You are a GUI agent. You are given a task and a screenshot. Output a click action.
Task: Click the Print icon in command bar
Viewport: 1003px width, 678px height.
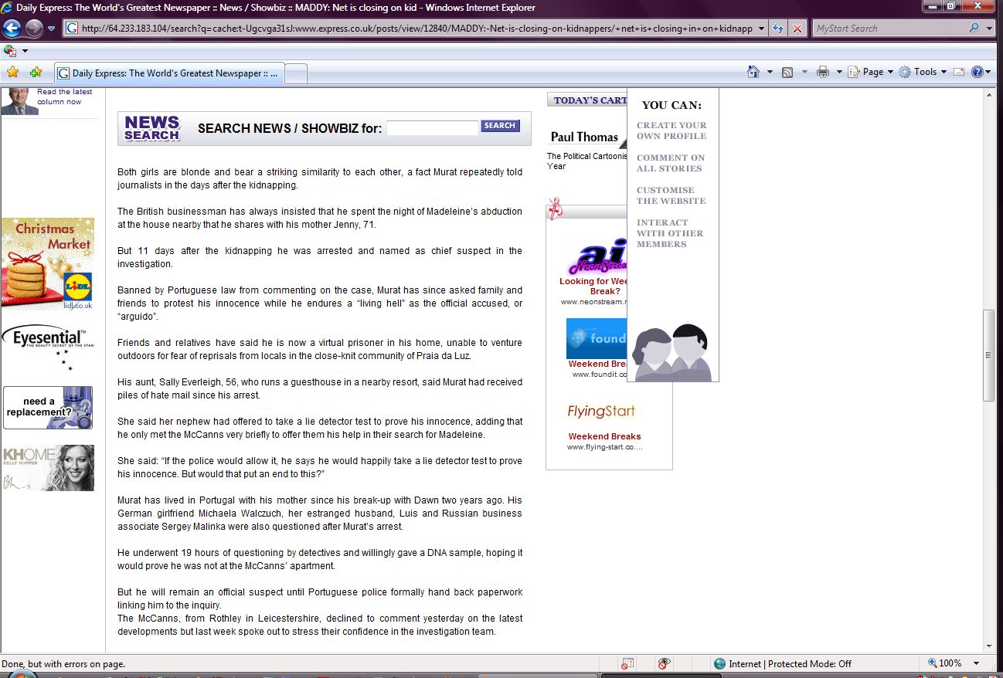click(823, 72)
